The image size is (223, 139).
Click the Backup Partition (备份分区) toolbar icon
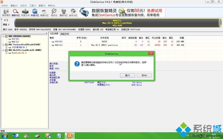click(x=73, y=13)
